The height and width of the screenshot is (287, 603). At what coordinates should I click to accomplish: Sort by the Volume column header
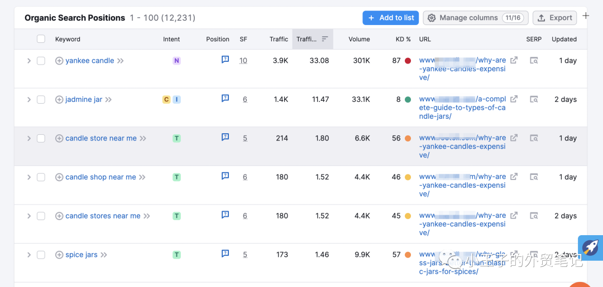click(x=359, y=39)
